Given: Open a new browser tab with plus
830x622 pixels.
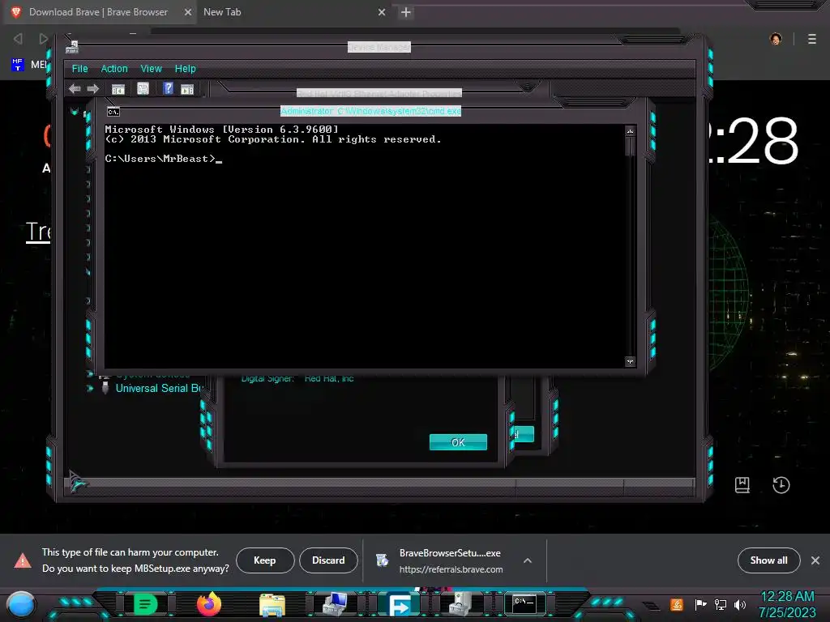Looking at the screenshot, I should (406, 12).
